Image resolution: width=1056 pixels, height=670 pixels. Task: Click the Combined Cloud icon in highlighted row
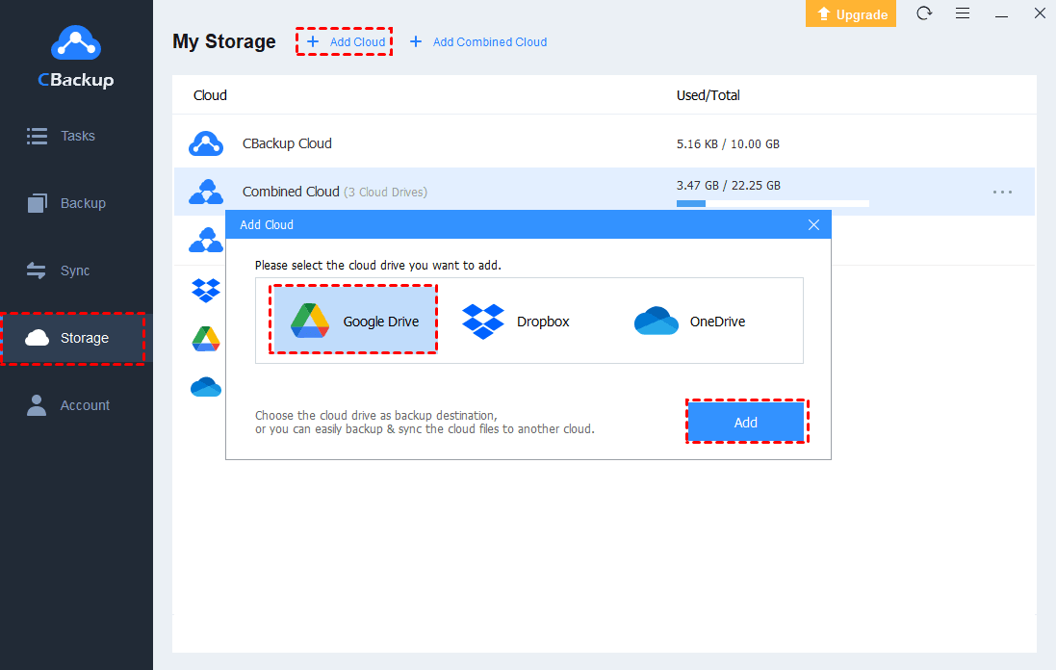pyautogui.click(x=206, y=192)
